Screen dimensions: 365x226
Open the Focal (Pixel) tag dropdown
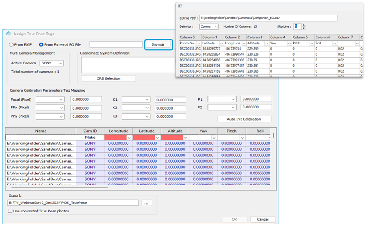[50, 99]
